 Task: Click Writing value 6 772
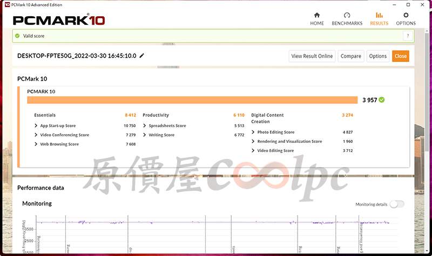239,135
